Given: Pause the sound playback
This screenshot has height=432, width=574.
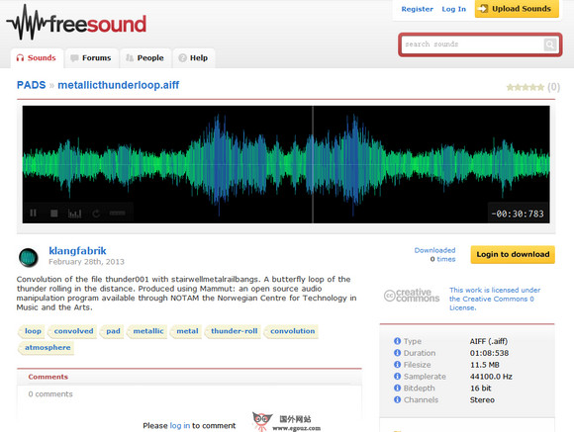Looking at the screenshot, I should click(33, 213).
